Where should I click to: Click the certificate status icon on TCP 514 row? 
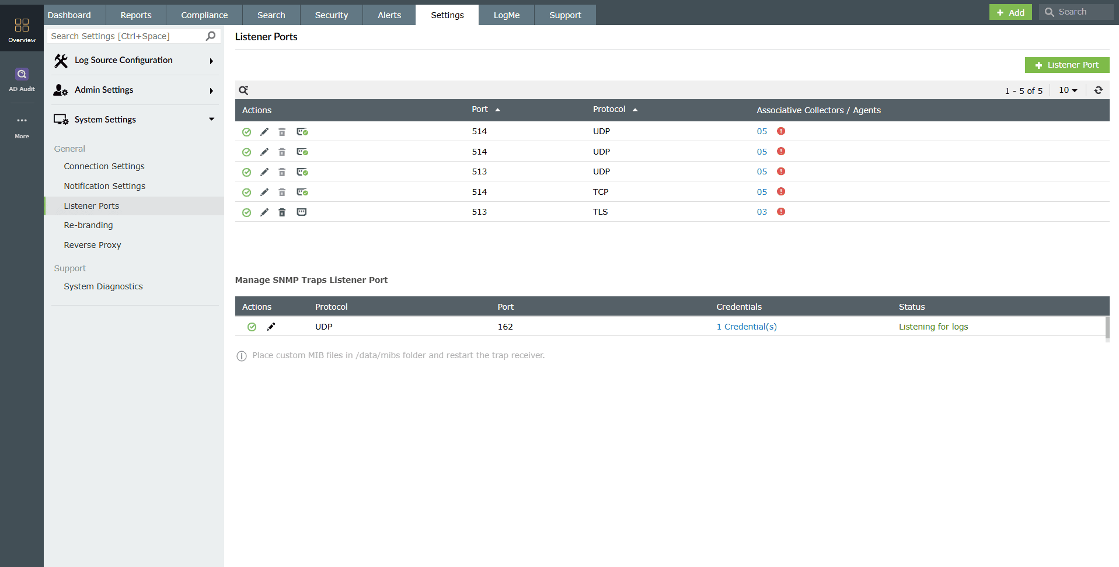coord(302,192)
